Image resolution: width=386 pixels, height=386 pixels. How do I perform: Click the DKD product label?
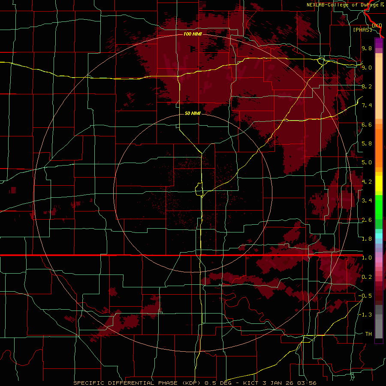coord(377,25)
